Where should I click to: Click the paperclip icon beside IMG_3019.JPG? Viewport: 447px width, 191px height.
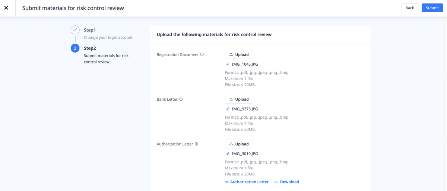pos(228,154)
